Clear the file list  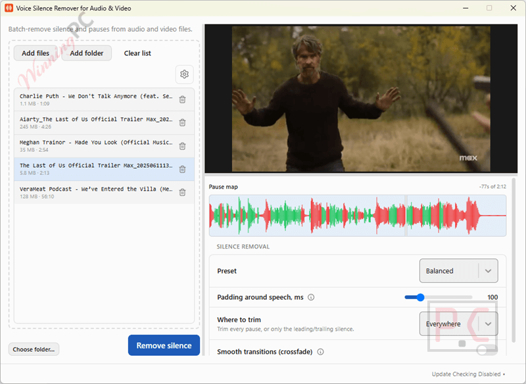tap(137, 53)
